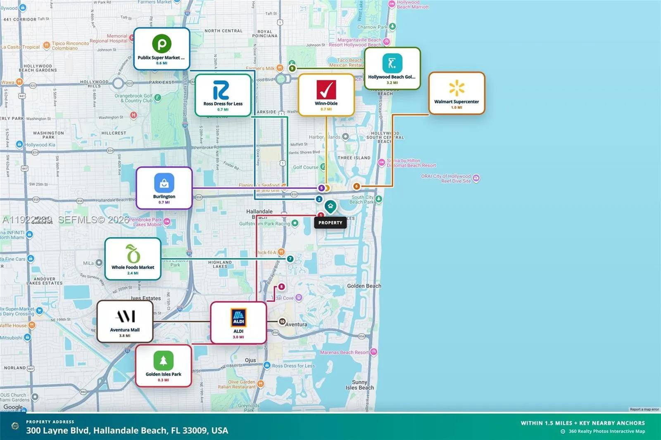Click the Marenas Beach Resort hotel pin
Image resolution: width=661 pixels, height=440 pixels.
374,352
